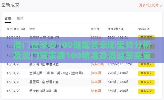Click area 270呎 / 418呎
The image size is (164, 100).
(x=118, y=73)
